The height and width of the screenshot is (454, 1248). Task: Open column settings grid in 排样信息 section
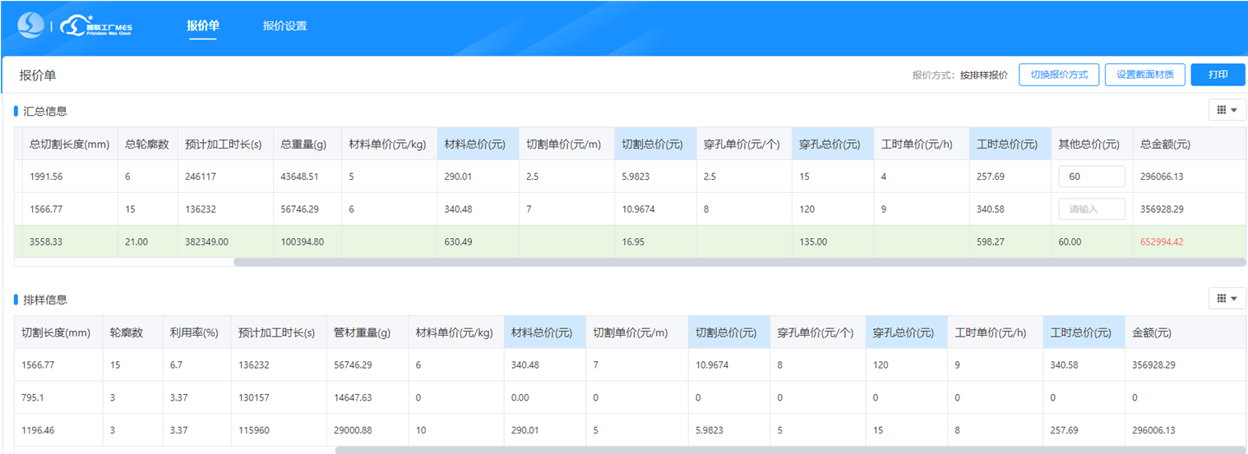point(1227,298)
